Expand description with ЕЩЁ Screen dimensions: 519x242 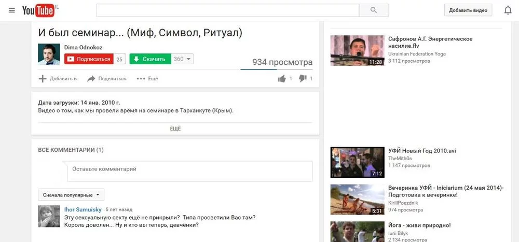point(175,129)
